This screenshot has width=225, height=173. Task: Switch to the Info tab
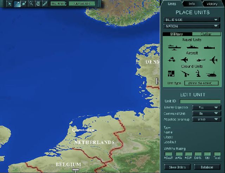pyautogui.click(x=192, y=4)
